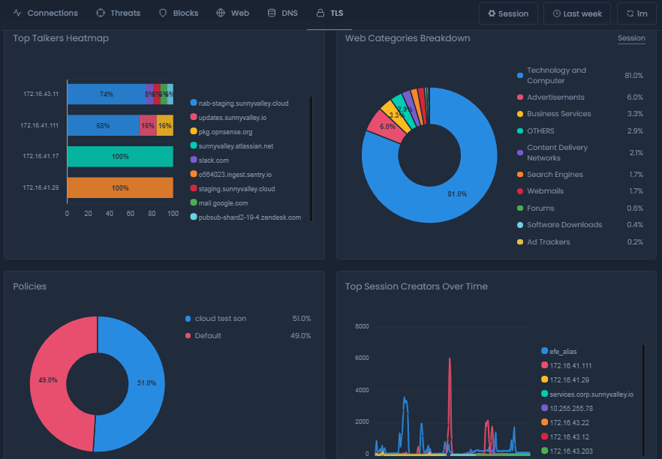Toggle 172.16.41.111 in Session Creators legend
Viewport: 662px width, 459px height.
click(x=572, y=365)
